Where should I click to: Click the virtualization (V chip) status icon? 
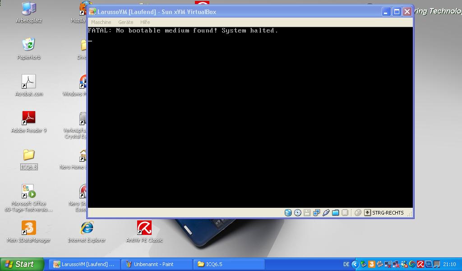click(345, 213)
